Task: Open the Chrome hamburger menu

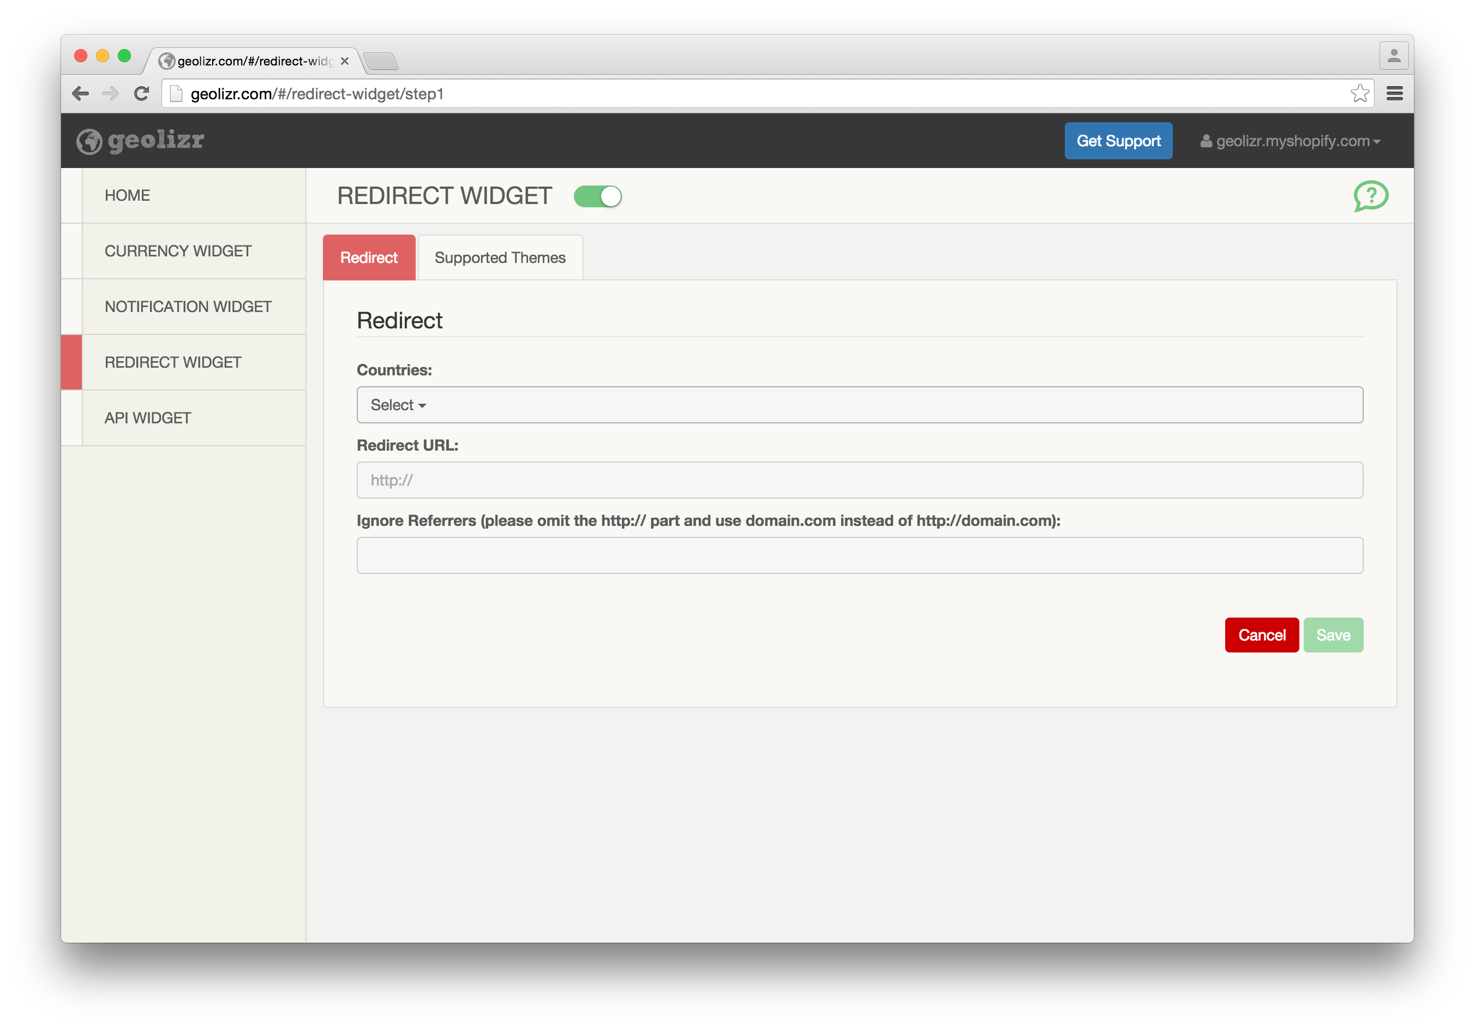Action: coord(1394,94)
